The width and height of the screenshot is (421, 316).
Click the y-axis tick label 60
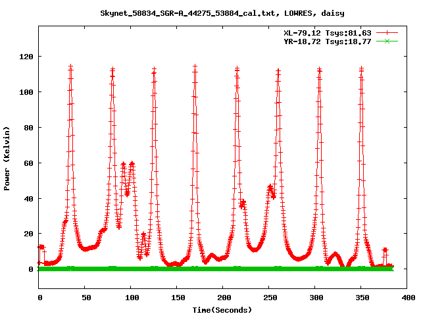(x=28, y=163)
